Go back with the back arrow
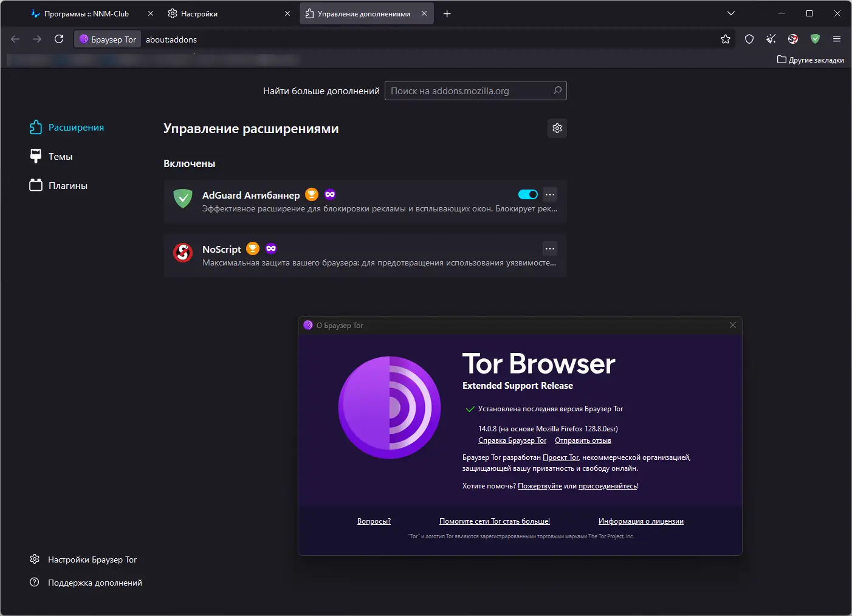Viewport: 852px width, 616px height. [x=15, y=39]
